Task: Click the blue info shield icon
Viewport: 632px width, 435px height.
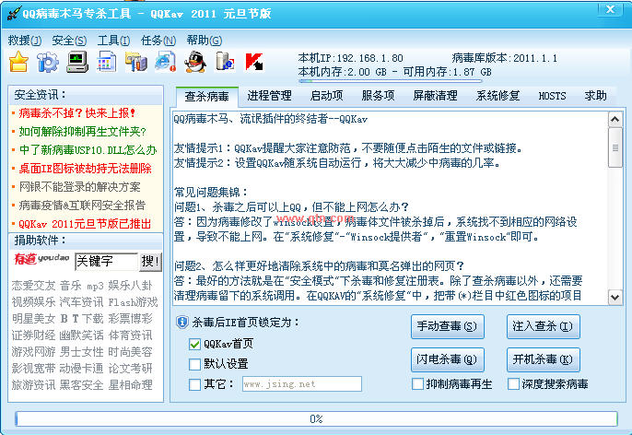Action: tap(182, 323)
